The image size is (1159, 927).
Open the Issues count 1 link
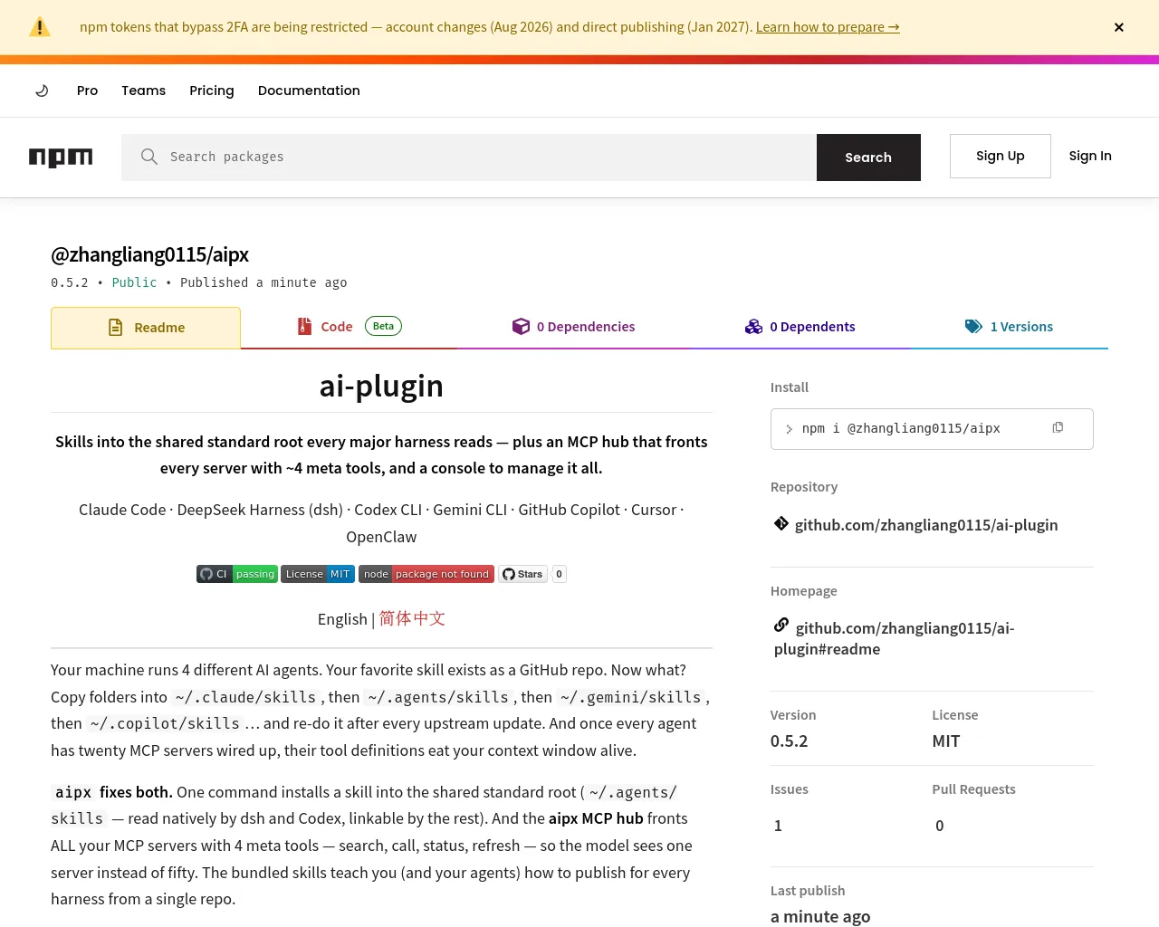coord(778,826)
